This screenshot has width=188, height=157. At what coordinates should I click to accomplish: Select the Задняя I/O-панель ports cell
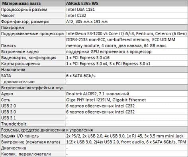click(x=127, y=136)
